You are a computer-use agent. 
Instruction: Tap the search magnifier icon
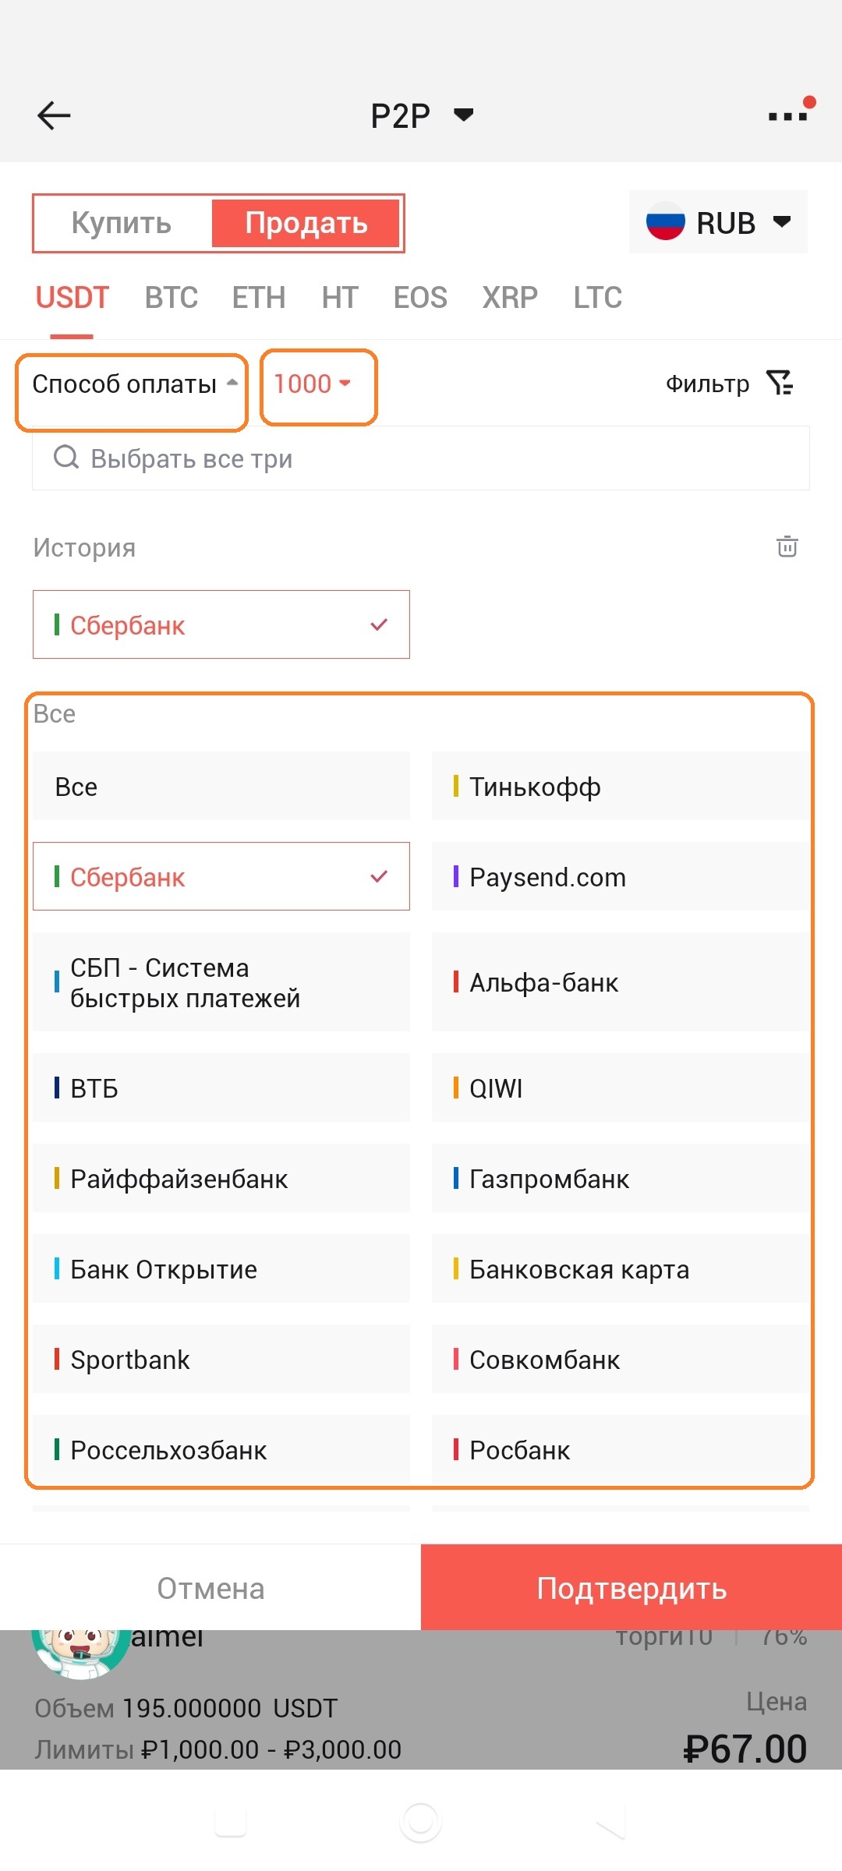coord(66,458)
